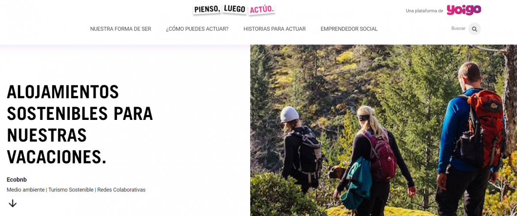517x216 pixels.
Task: Open the Alojamientos sostenibles headline article
Action: pyautogui.click(x=80, y=124)
